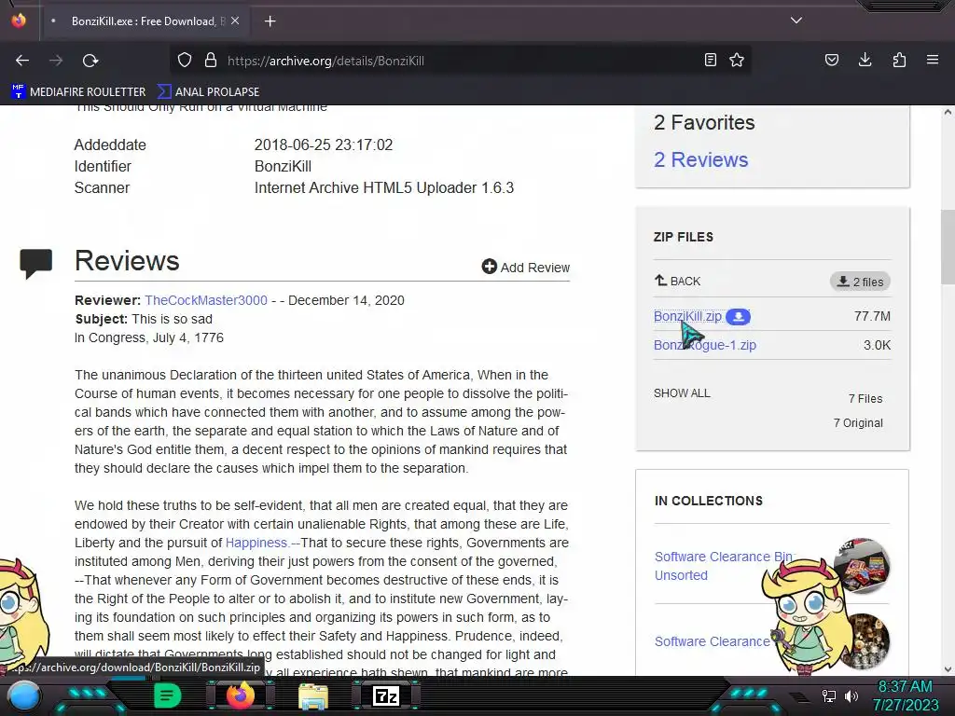Click the forward navigation arrow
Screen dimensions: 955x716
coord(56,61)
